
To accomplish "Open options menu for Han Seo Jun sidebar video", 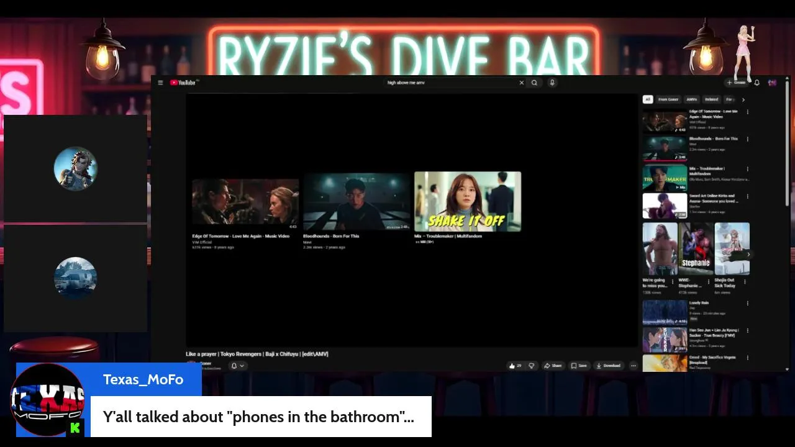I will (747, 330).
